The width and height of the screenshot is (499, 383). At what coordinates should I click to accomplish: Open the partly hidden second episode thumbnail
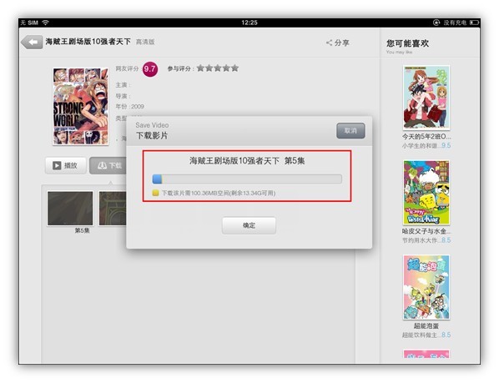tap(113, 209)
